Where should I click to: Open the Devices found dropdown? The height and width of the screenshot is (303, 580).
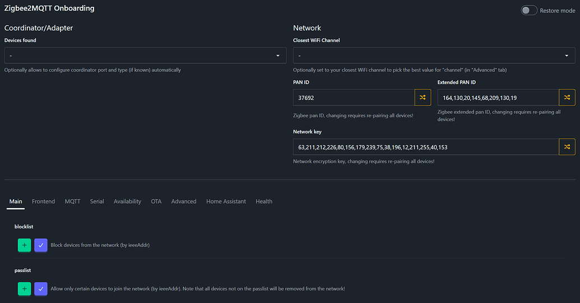pos(145,56)
